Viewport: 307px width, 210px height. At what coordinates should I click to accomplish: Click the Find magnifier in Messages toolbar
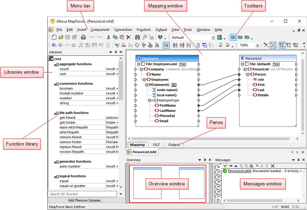point(257,166)
